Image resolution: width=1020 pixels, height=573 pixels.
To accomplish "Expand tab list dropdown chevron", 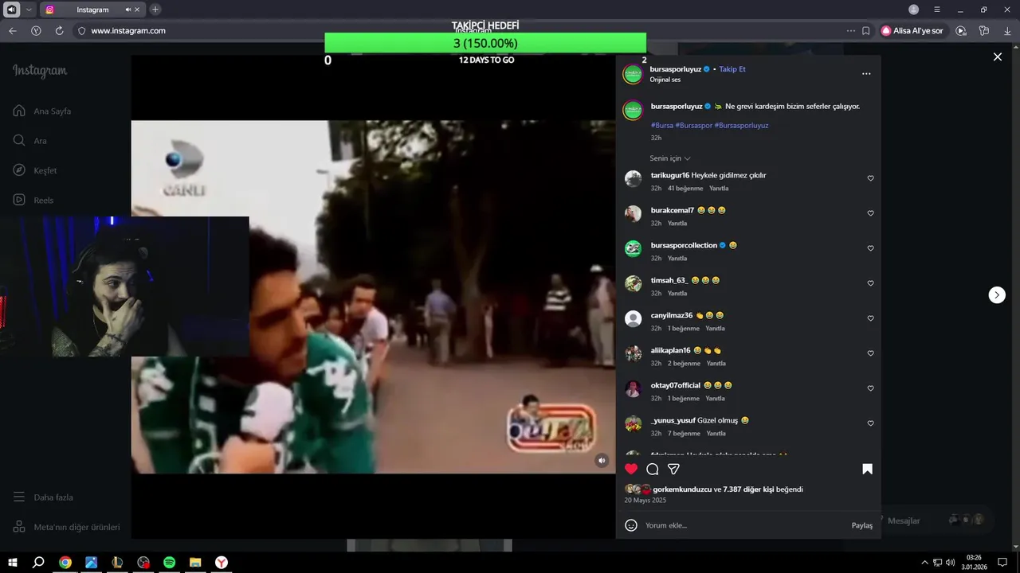I will click(29, 10).
